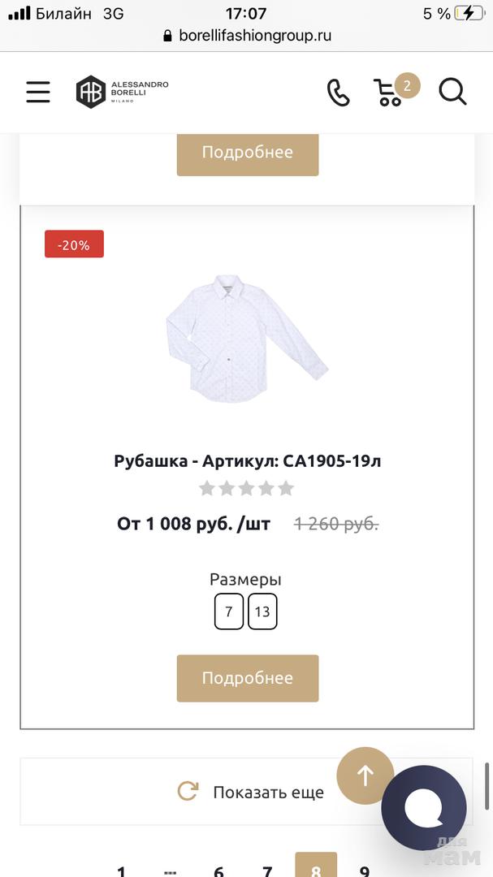The image size is (493, 877).
Task: Open the shopping cart
Action: (389, 93)
